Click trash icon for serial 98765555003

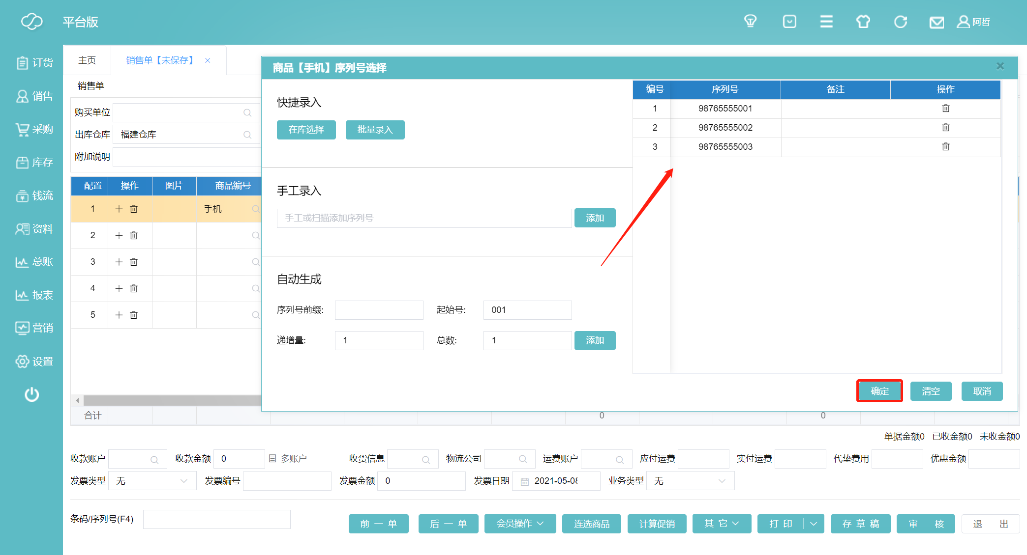coord(945,147)
